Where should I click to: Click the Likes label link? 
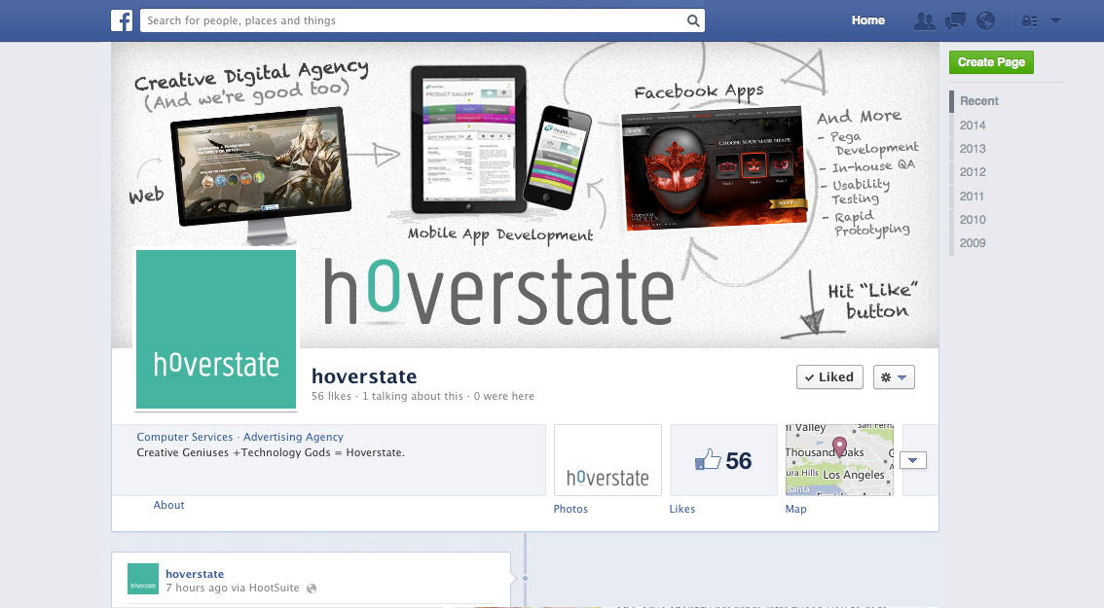coord(681,509)
